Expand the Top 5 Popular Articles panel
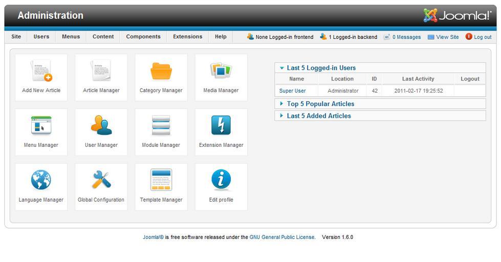 coord(320,104)
